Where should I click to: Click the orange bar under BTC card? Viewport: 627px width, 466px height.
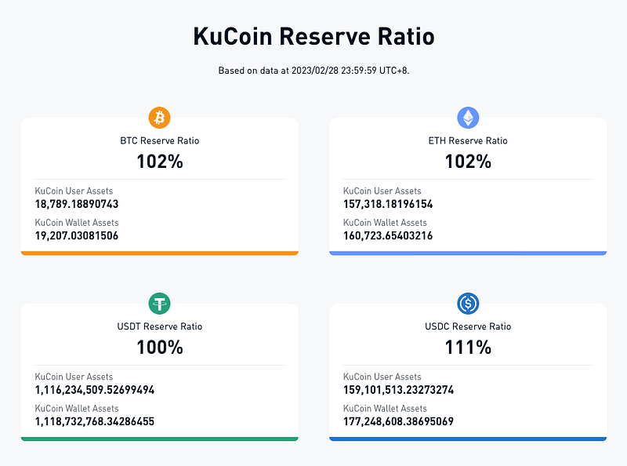(x=160, y=253)
